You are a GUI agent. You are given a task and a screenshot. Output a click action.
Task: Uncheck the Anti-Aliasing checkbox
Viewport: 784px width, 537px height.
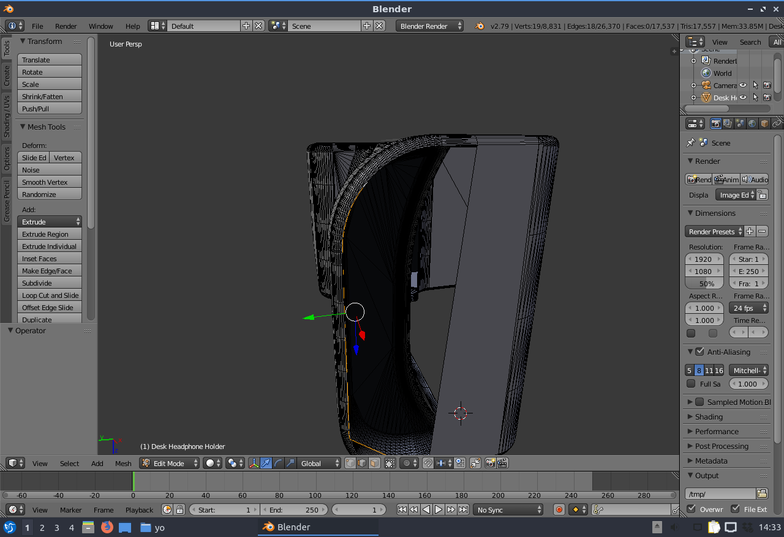[x=699, y=352]
